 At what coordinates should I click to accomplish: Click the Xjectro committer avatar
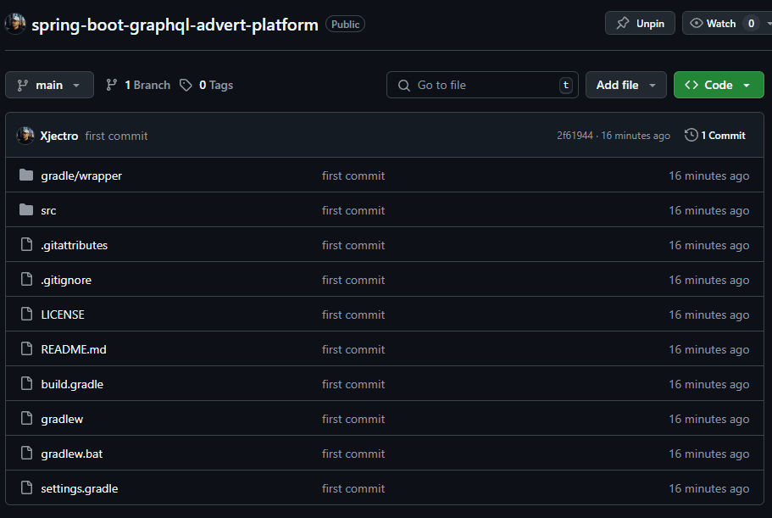[x=25, y=136]
